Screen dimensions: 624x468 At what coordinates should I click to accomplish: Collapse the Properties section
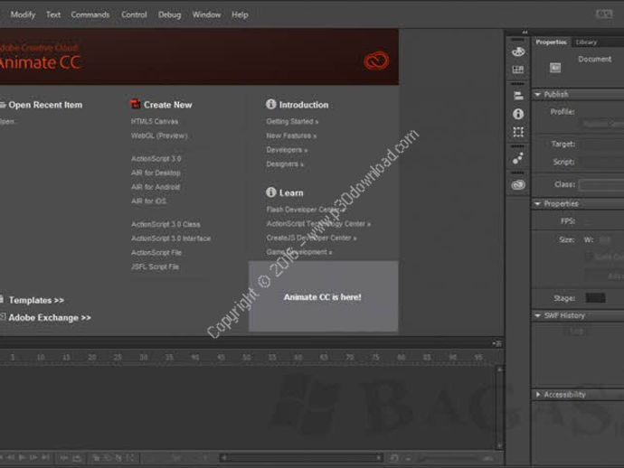tap(538, 204)
